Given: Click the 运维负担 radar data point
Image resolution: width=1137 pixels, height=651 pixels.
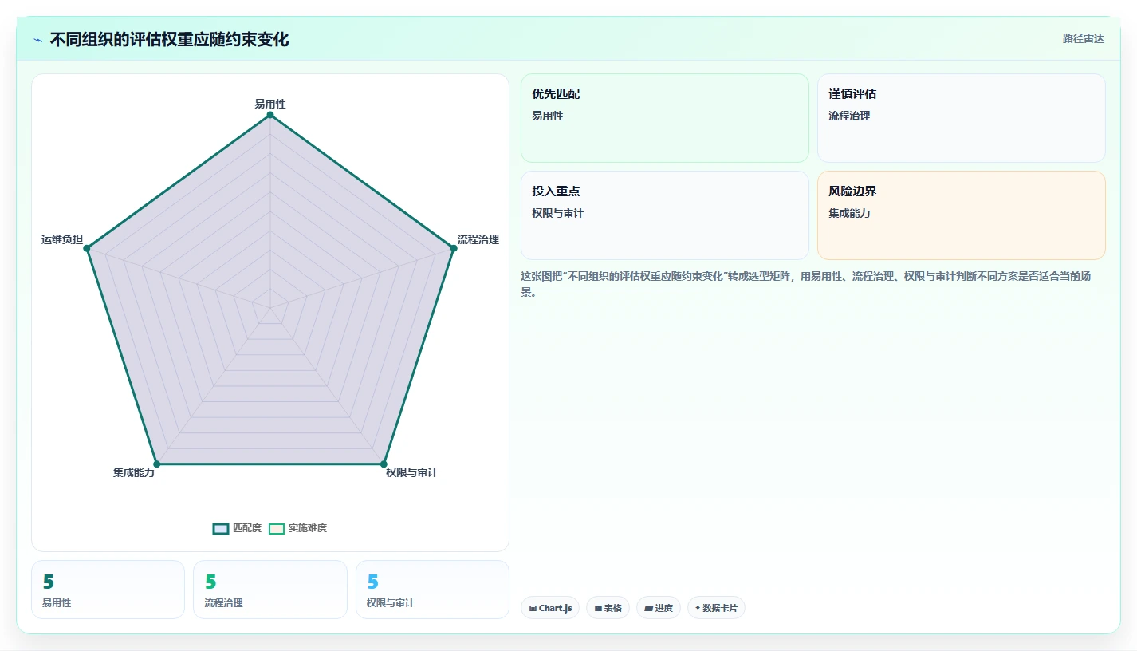Looking at the screenshot, I should coord(88,249).
